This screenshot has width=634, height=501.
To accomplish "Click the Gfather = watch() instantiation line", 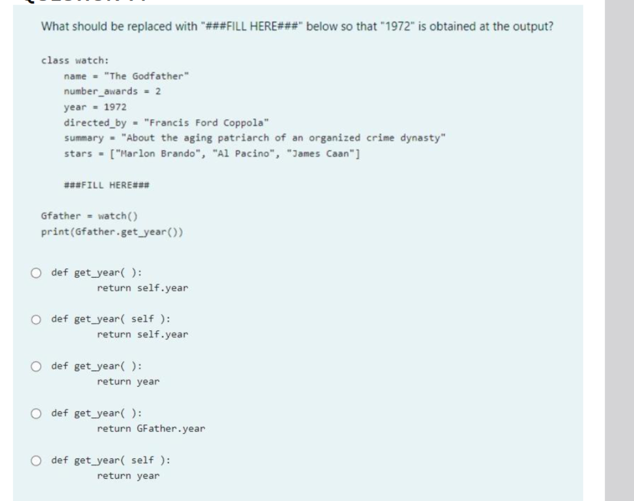I will (x=89, y=216).
